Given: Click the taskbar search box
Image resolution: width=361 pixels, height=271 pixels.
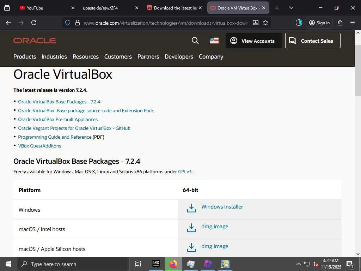Looking at the screenshot, I should [73, 264].
